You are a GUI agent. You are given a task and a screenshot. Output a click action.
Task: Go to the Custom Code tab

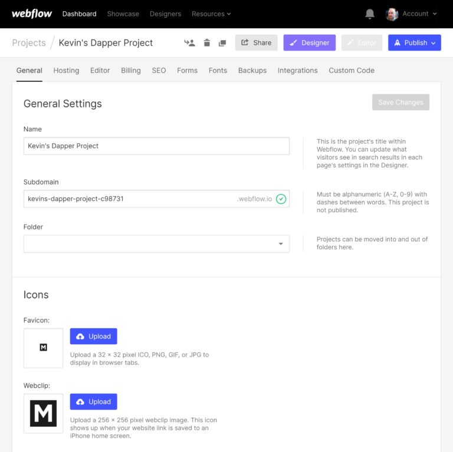(x=352, y=70)
